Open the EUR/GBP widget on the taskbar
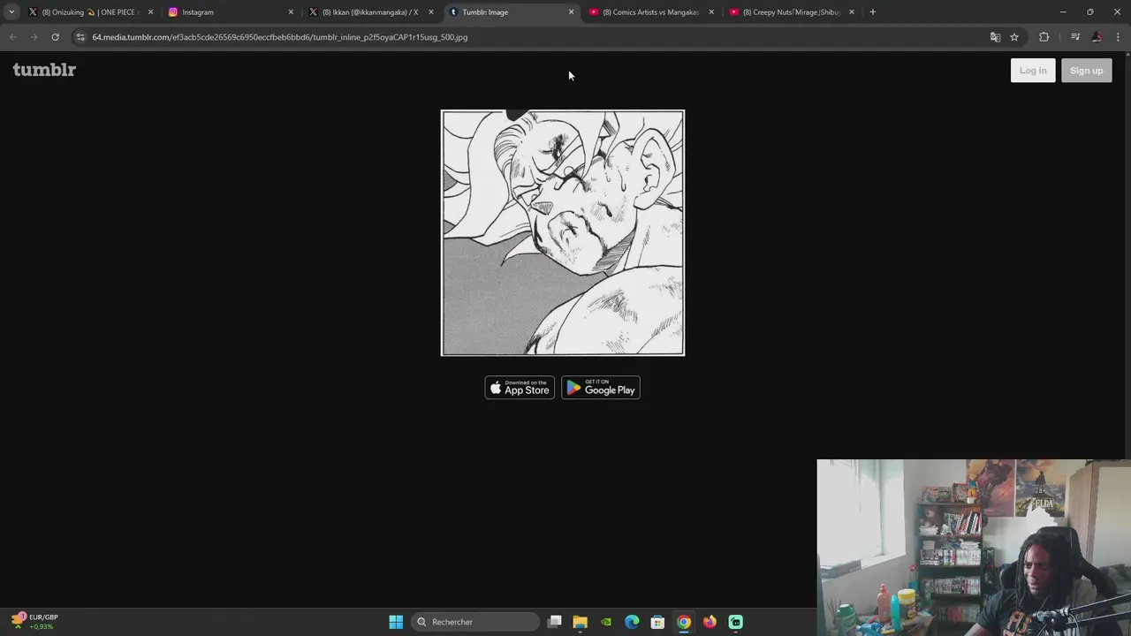 pyautogui.click(x=35, y=622)
